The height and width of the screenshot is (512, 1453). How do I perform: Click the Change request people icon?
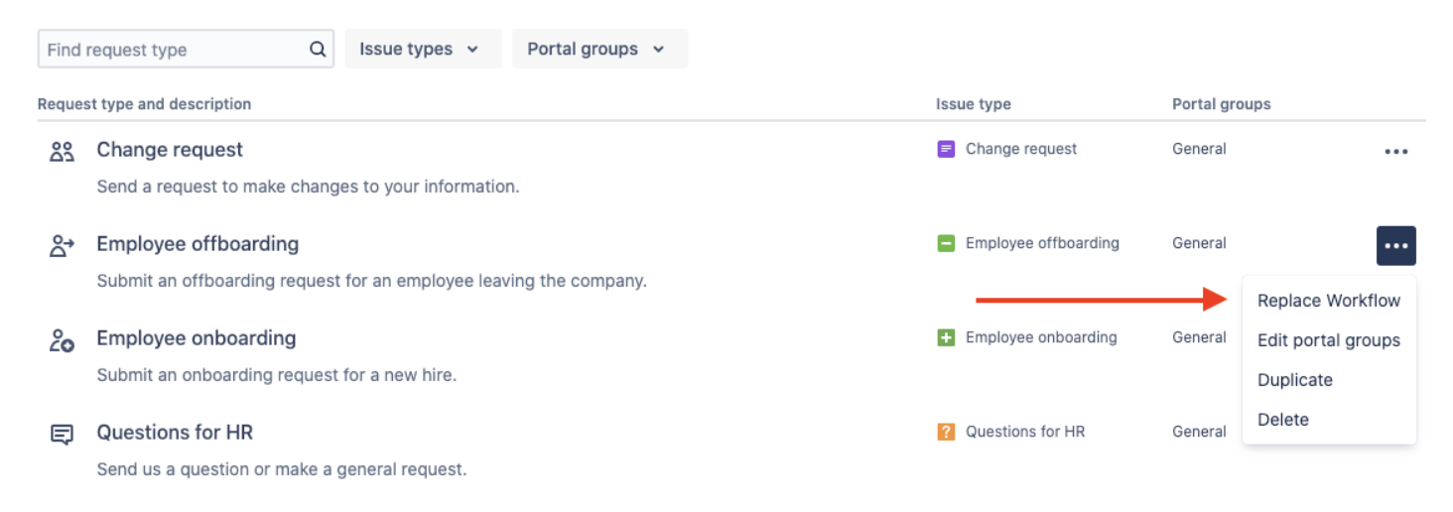[63, 152]
